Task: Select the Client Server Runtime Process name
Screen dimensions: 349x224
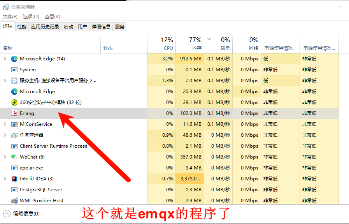Action: pos(53,146)
